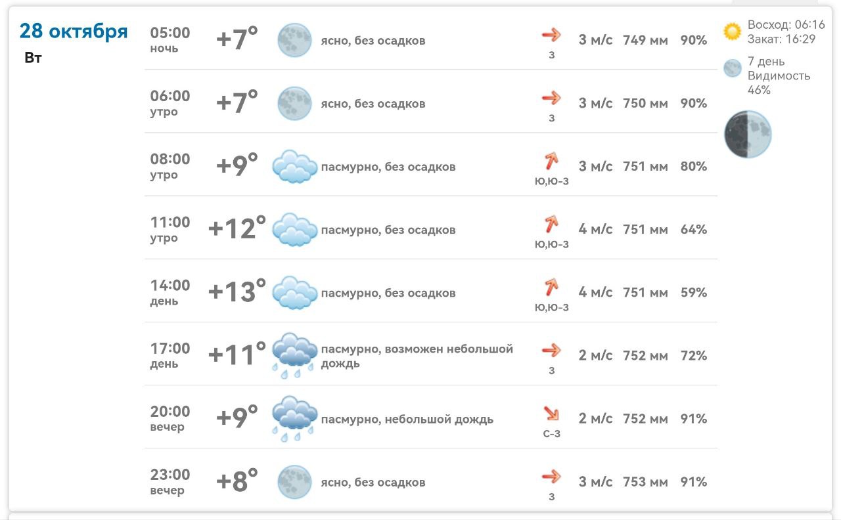Click the moon icon in the 05:00 row
The height and width of the screenshot is (520, 841).
click(x=294, y=40)
